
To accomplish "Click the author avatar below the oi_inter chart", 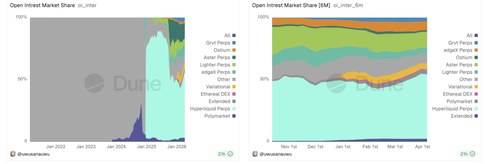I will (x=13, y=154).
